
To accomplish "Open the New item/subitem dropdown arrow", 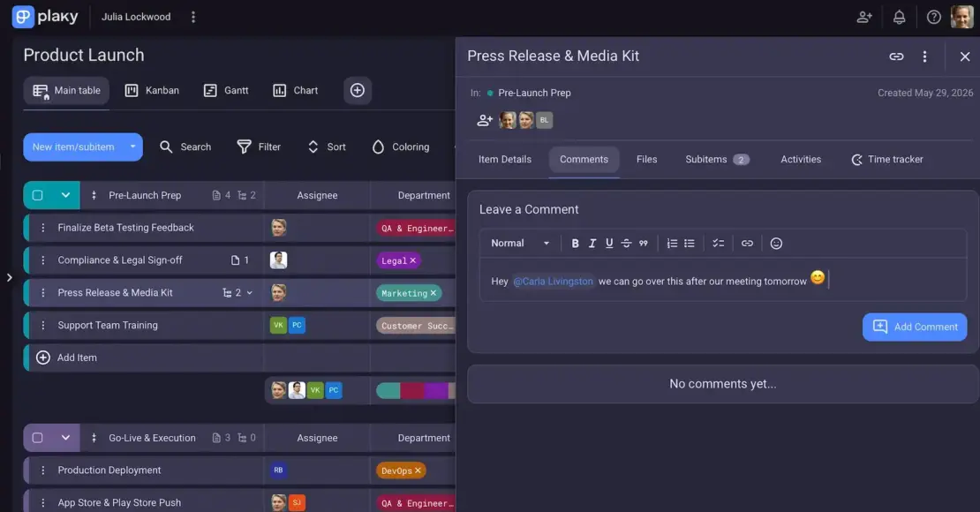I will tap(132, 147).
